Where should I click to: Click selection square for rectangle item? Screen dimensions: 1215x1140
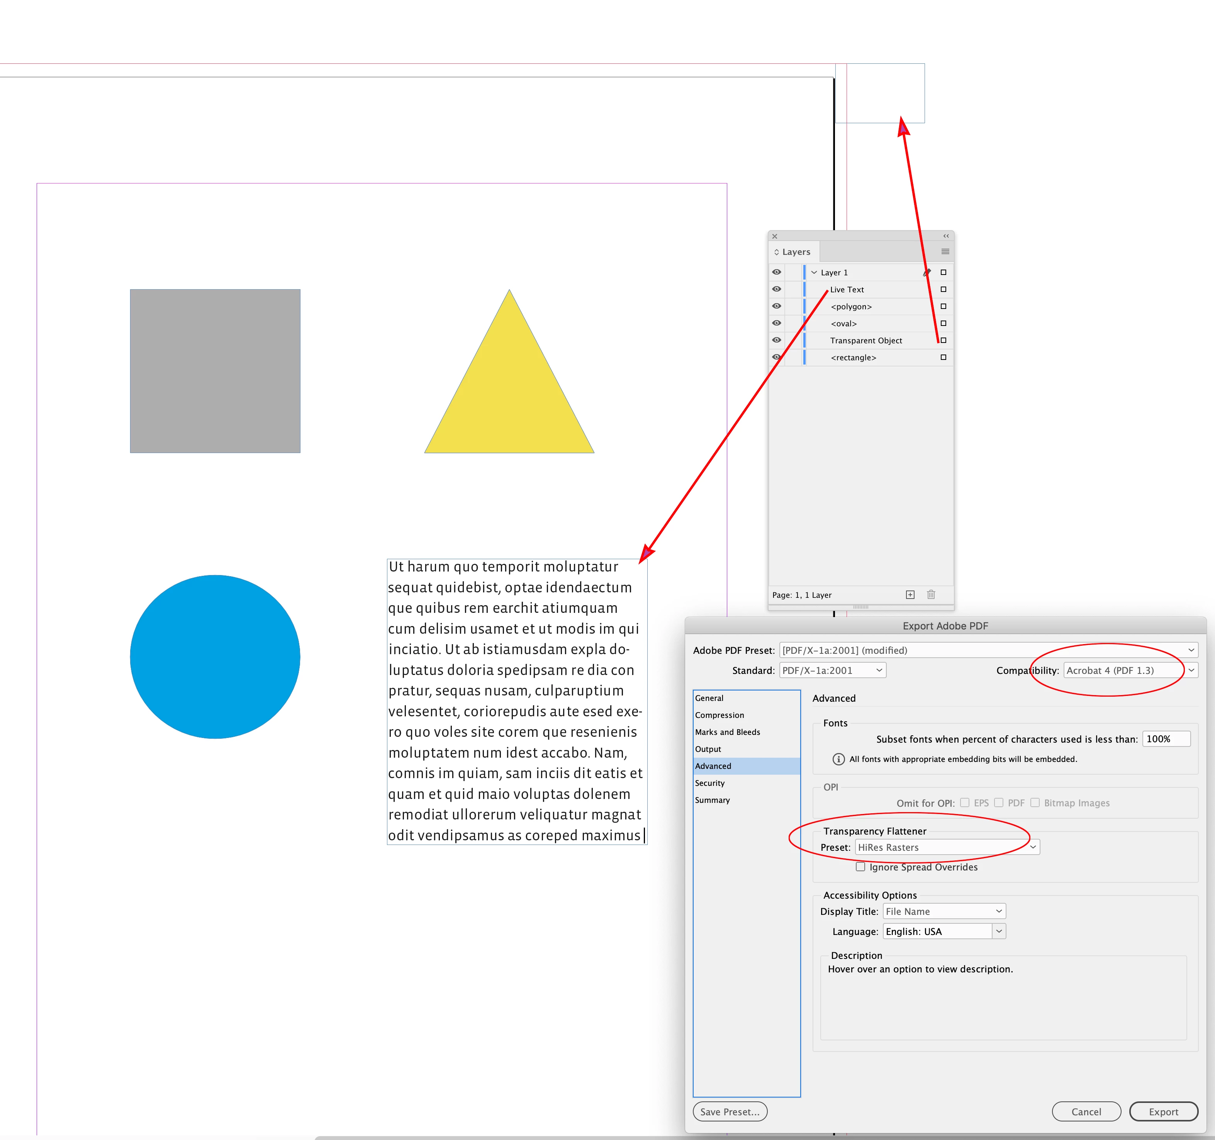pyautogui.click(x=943, y=358)
